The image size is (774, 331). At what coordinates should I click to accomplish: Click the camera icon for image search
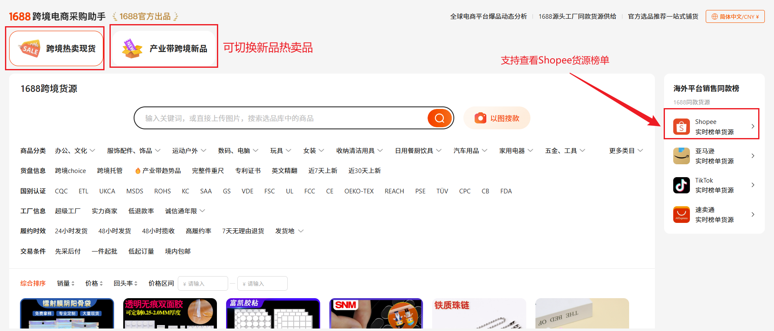[480, 118]
